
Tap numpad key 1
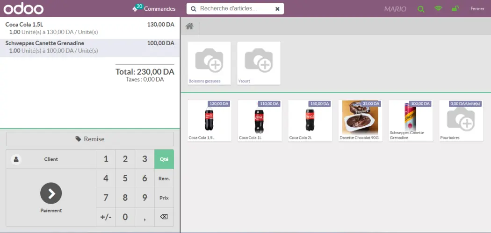tap(106, 159)
